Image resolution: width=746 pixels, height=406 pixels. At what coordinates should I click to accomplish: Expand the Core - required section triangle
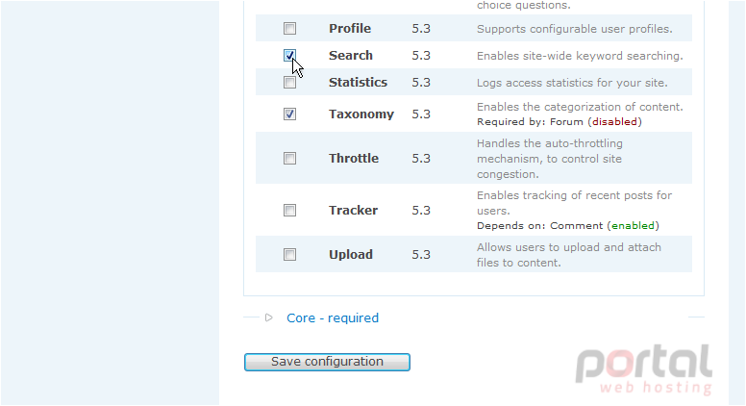click(x=269, y=317)
